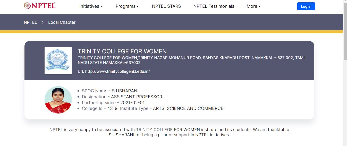Select the Local Chapter breadcrumb
Viewport: 347px width, 146px height.
point(62,22)
